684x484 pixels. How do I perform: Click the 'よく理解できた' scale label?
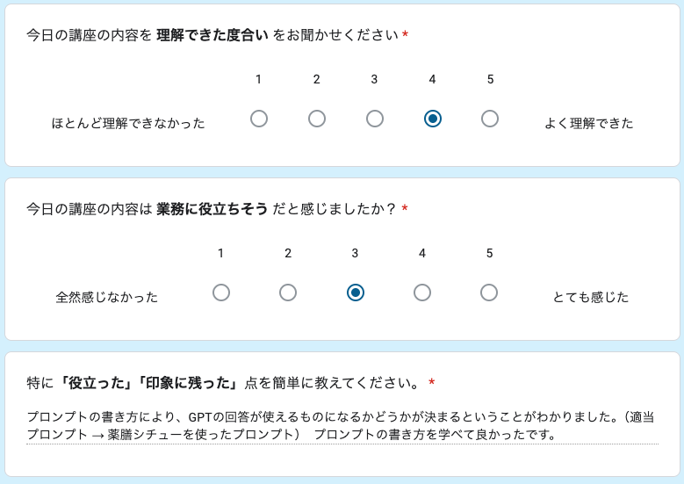click(588, 123)
